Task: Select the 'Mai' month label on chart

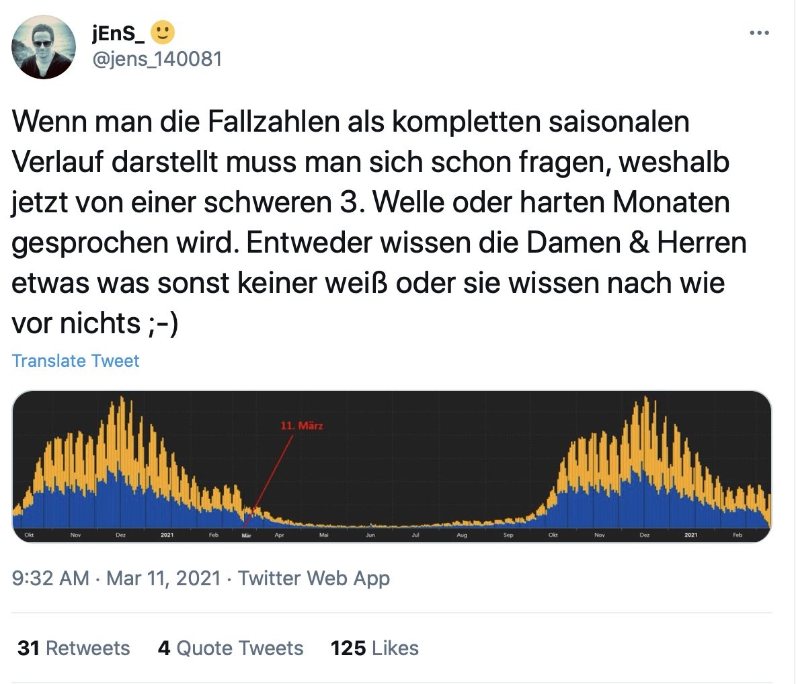Action: (323, 536)
